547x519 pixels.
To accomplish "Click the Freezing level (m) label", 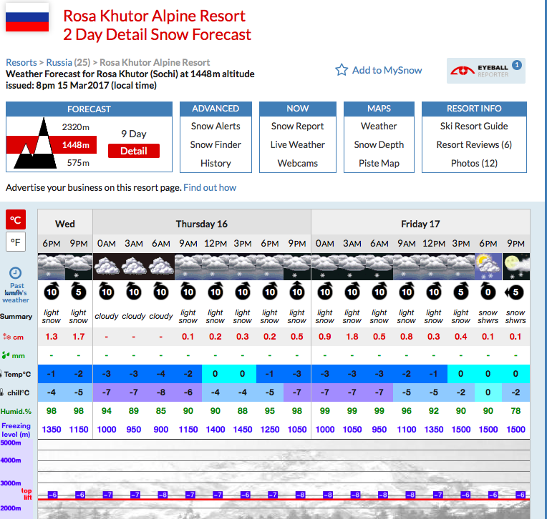I will coord(16,430).
